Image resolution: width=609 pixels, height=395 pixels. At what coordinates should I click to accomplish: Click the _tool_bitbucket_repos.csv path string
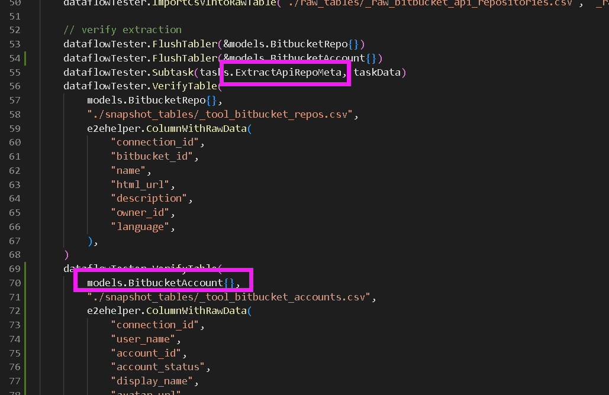[220, 115]
